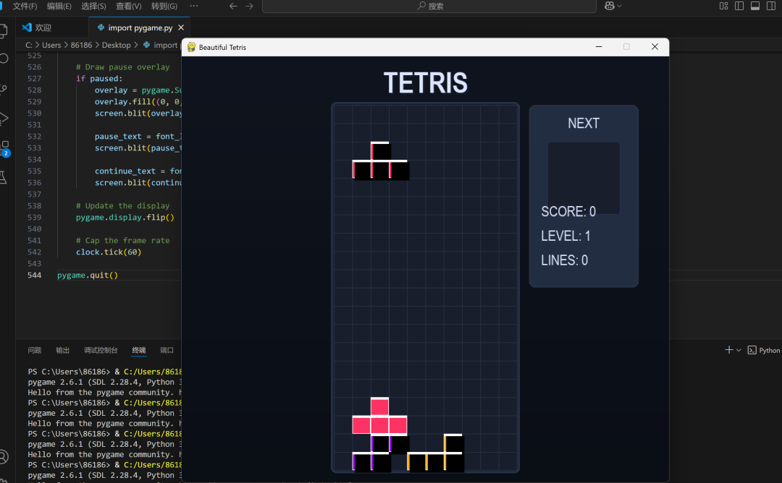Open the 文件(F) menu
The height and width of the screenshot is (483, 782).
pos(25,6)
